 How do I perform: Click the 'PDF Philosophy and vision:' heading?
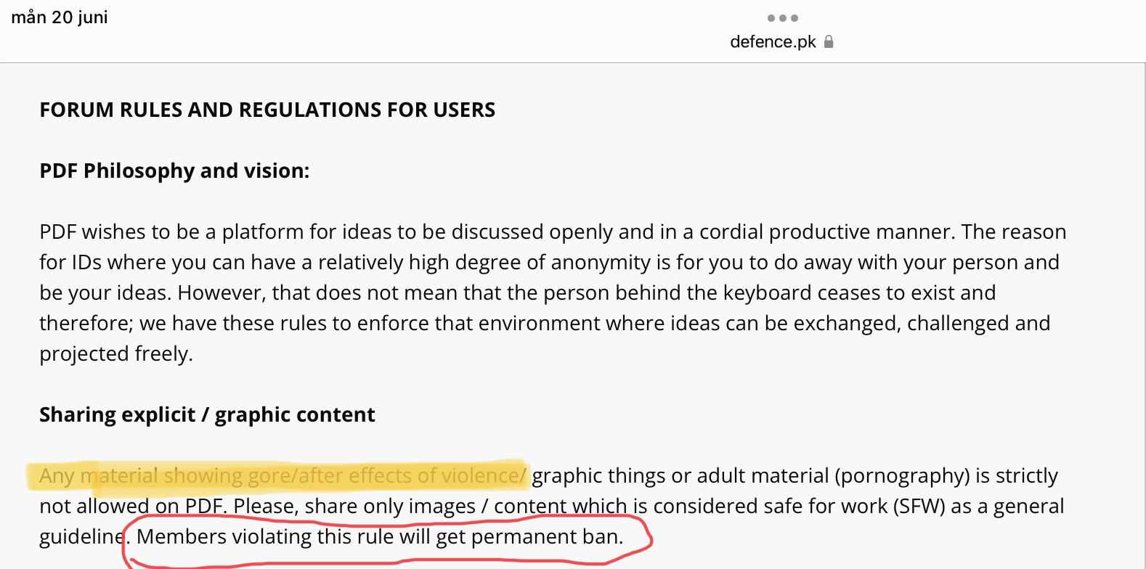[x=174, y=171]
